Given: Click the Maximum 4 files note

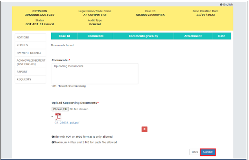Looking at the screenshot, I should [84, 142].
